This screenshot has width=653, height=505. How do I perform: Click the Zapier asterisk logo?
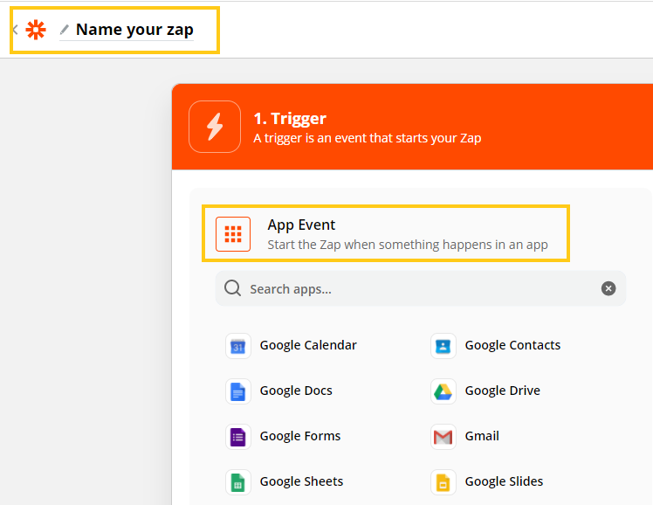(x=36, y=30)
